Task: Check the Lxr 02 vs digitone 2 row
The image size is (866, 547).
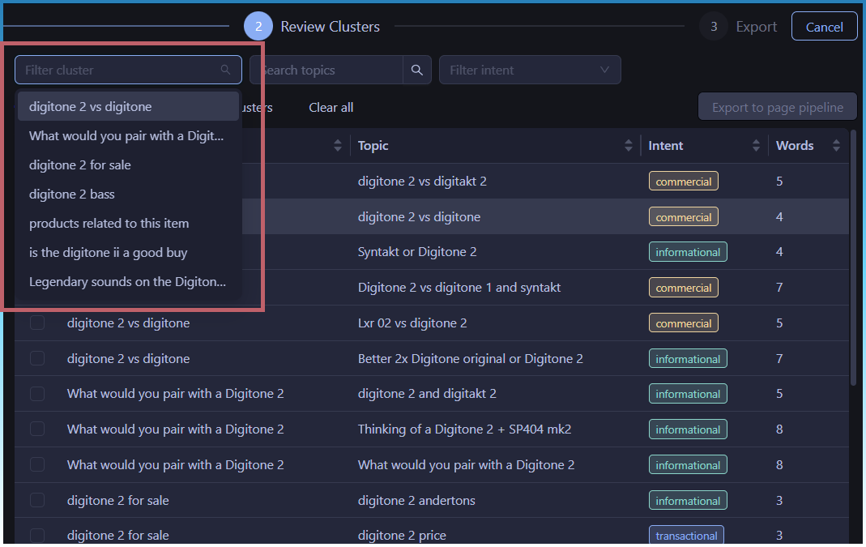Action: (x=37, y=323)
